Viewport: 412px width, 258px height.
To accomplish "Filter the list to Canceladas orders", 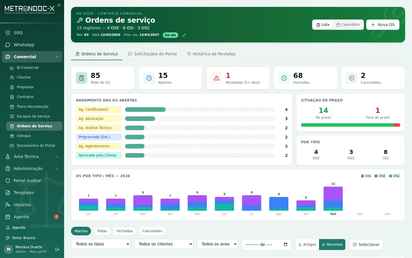I will (152, 231).
